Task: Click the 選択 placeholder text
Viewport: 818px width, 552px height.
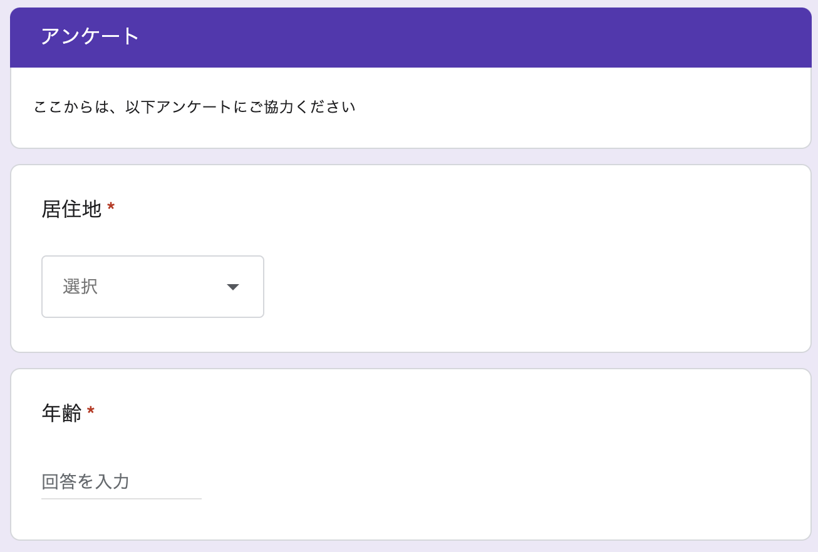Action: [80, 287]
